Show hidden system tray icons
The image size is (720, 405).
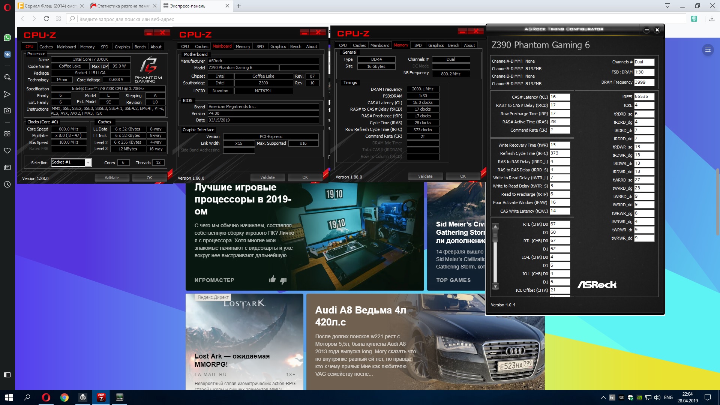603,397
